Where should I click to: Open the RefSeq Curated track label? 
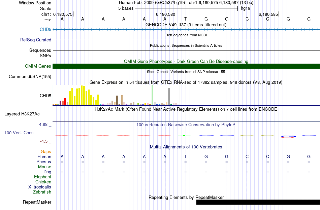click(x=35, y=40)
